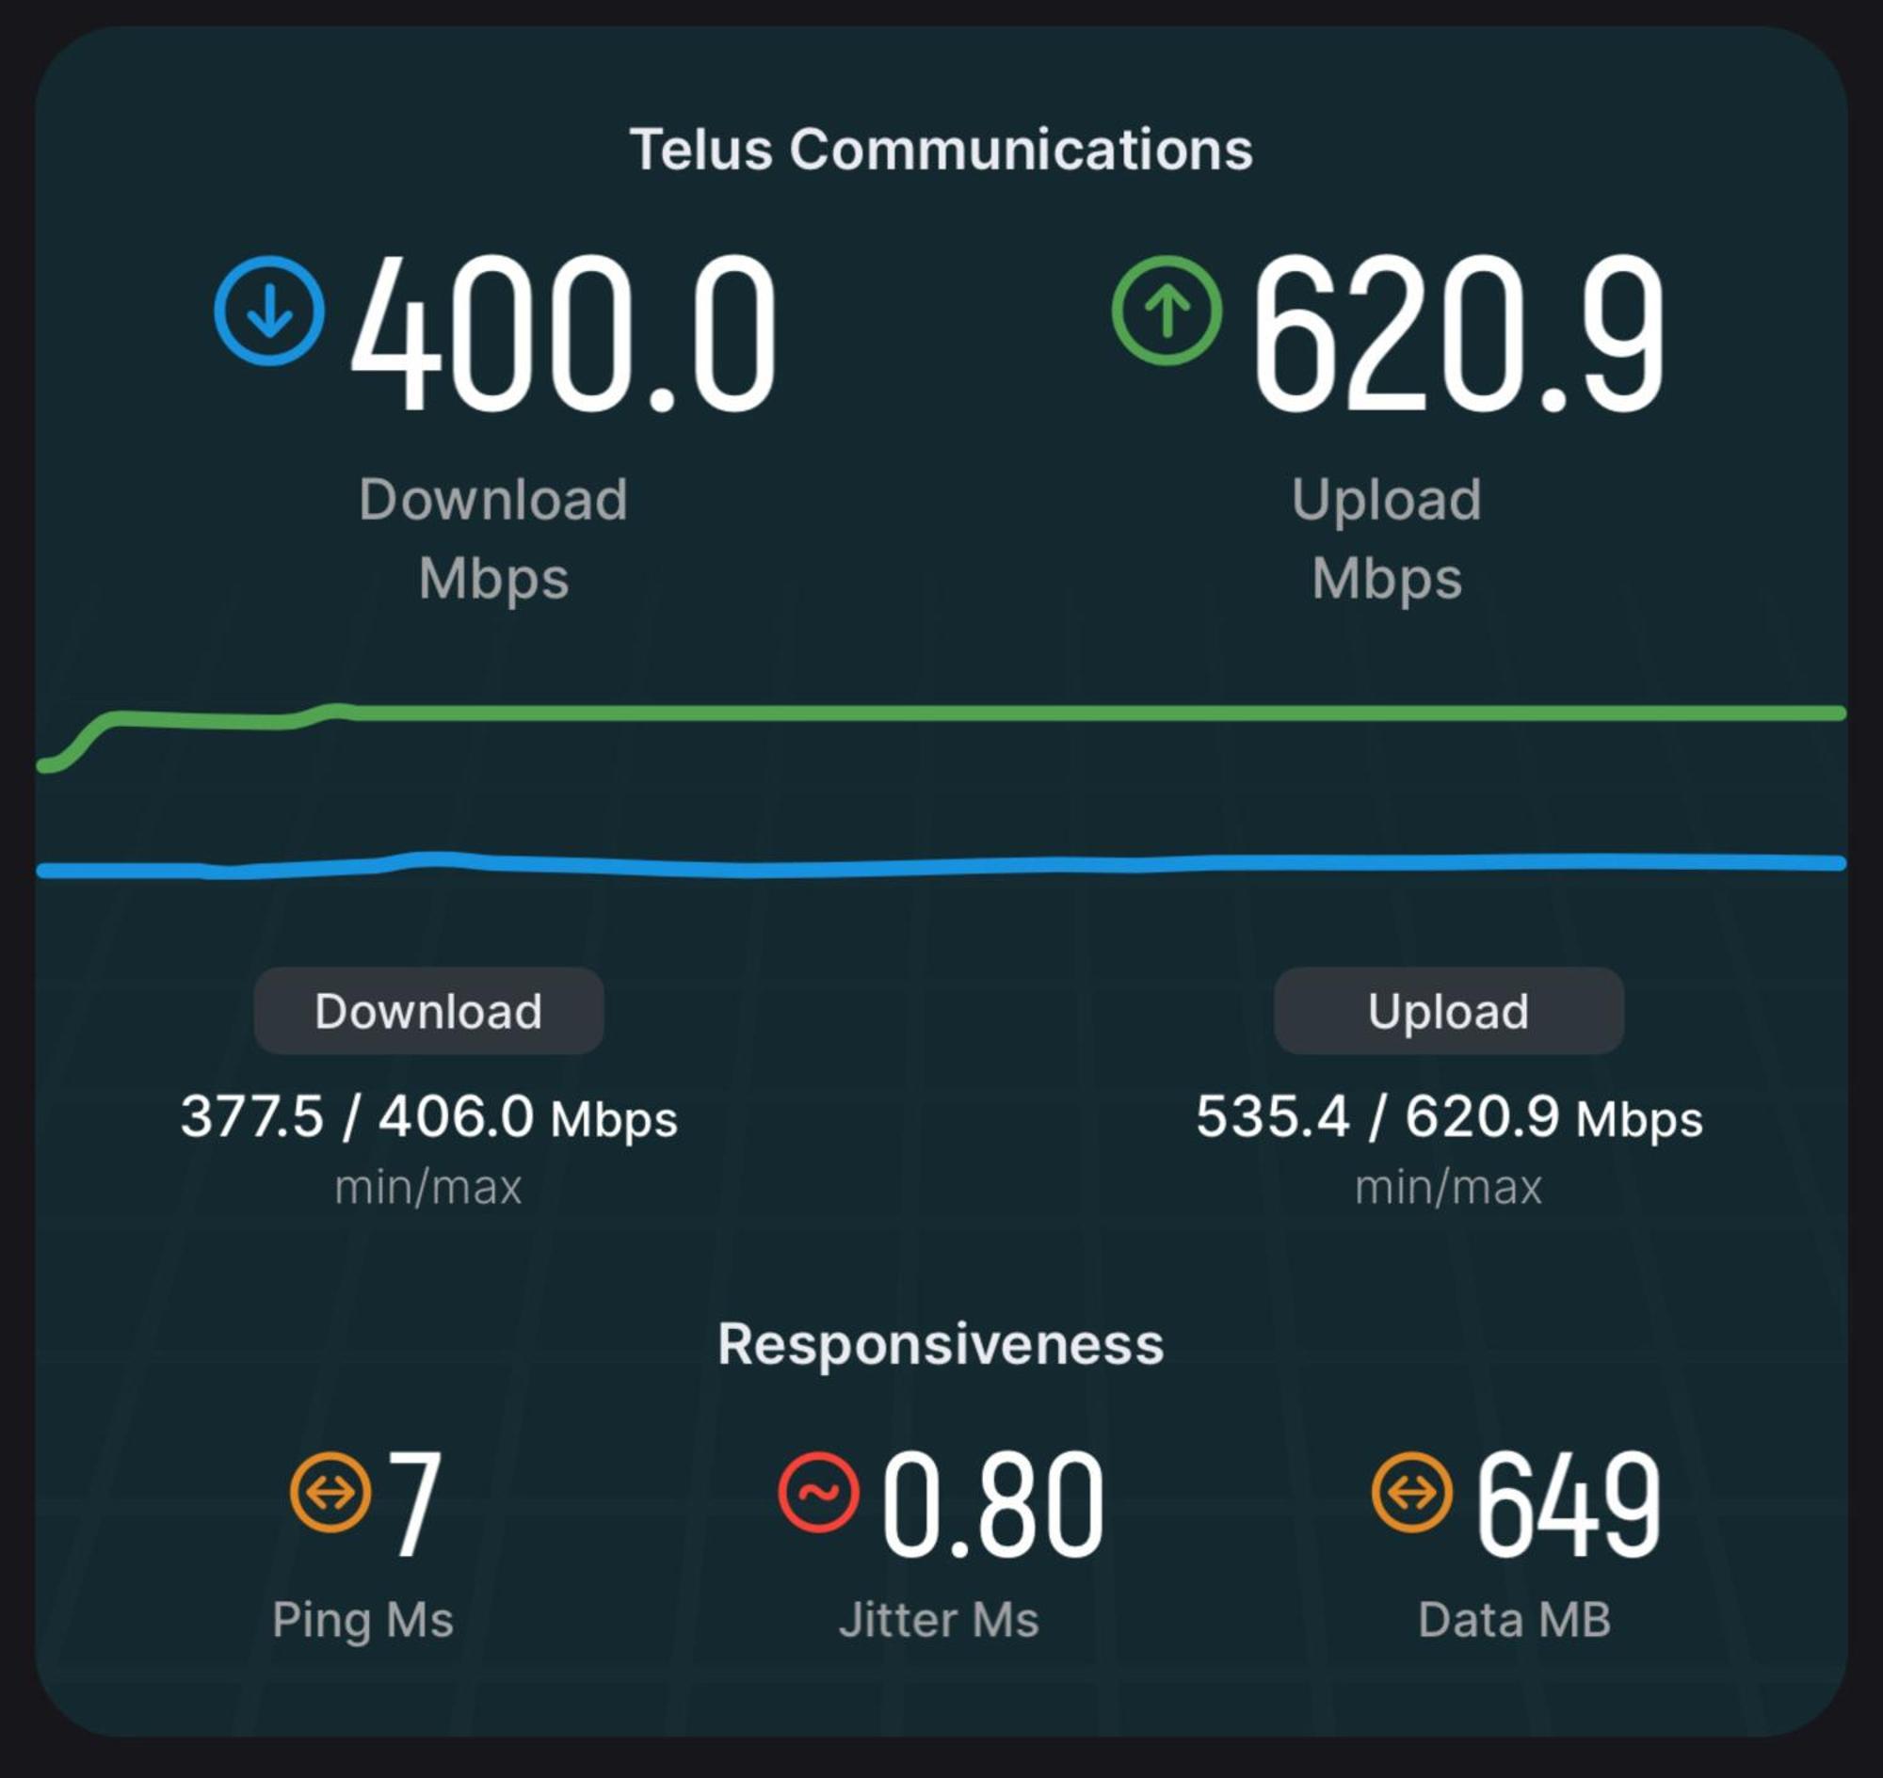Viewport: 1883px width, 1778px height.
Task: Select the 535.4 / 620.9 Mbps upload range
Action: point(1448,1116)
